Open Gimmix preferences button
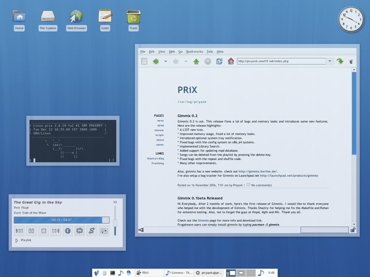The image size is (370, 277). tap(104, 231)
